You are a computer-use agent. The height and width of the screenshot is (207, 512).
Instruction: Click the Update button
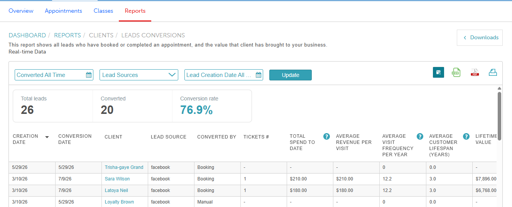pos(290,75)
